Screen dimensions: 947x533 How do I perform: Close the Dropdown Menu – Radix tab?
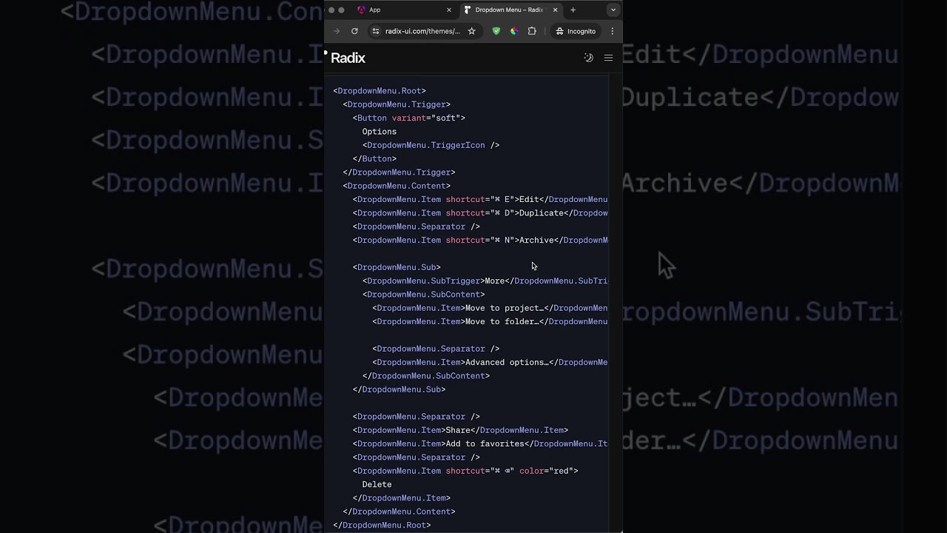click(555, 10)
